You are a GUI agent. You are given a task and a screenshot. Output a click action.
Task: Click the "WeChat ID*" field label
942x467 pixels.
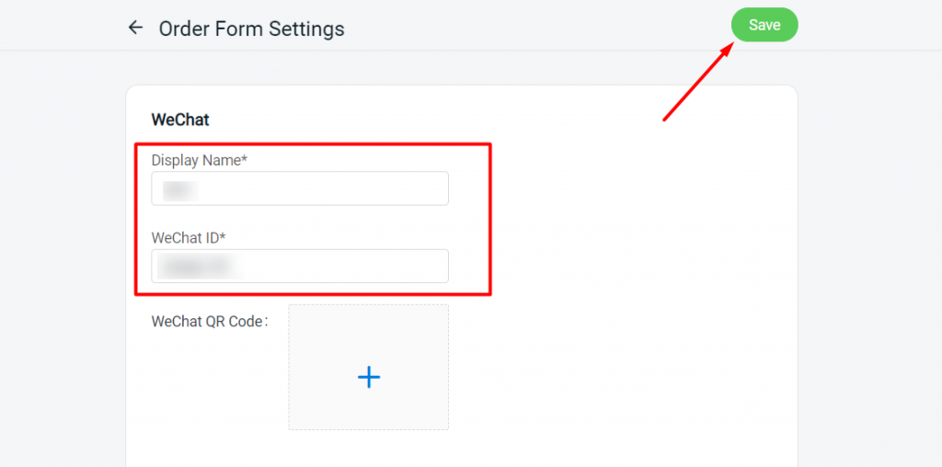(x=187, y=237)
